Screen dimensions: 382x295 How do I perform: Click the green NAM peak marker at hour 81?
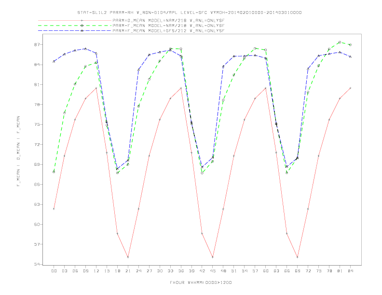340,42
